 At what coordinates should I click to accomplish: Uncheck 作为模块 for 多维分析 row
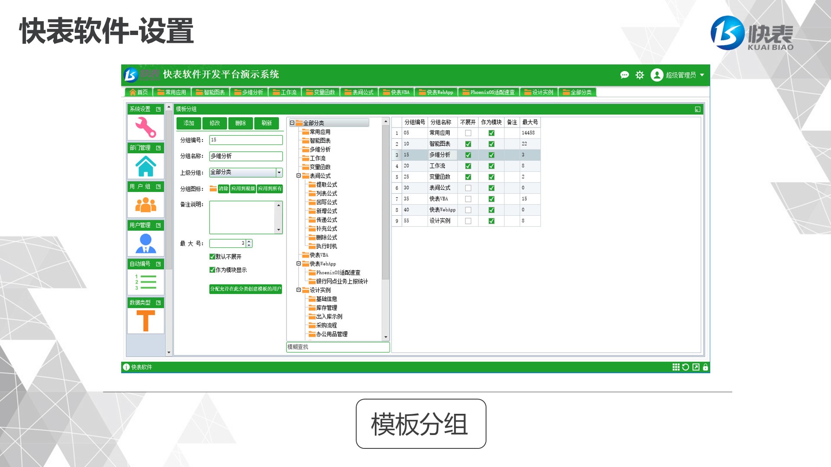pyautogui.click(x=491, y=155)
